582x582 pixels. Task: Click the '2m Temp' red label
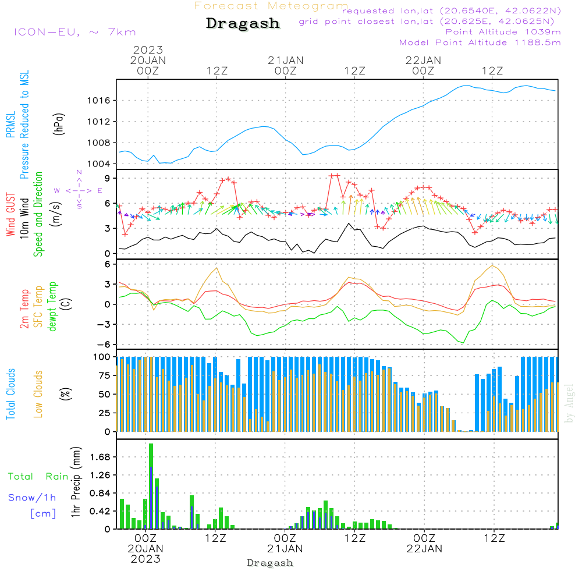click(x=24, y=309)
